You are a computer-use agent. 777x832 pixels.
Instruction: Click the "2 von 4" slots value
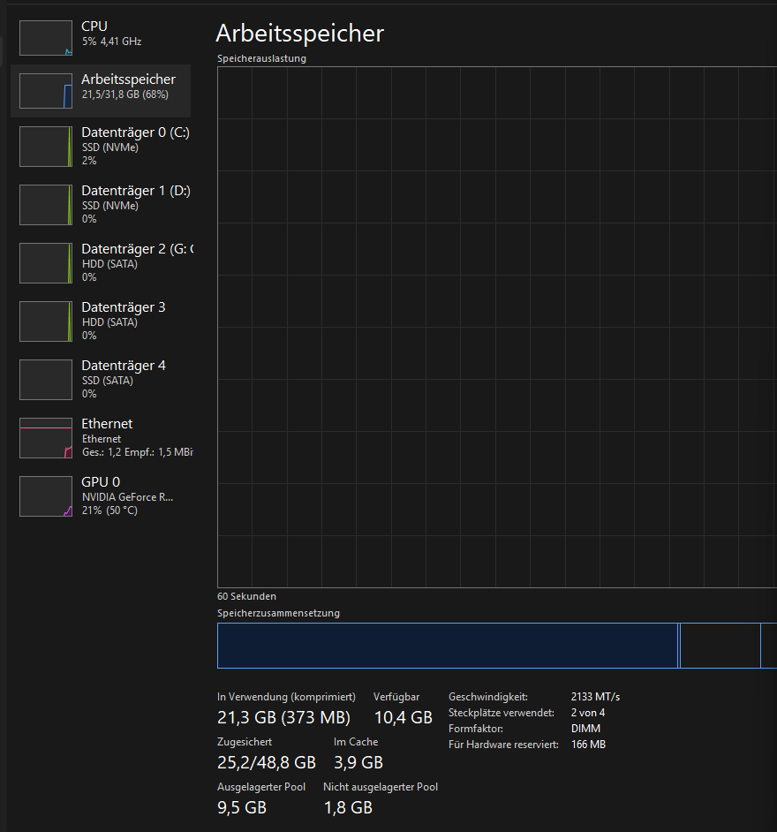pos(588,713)
